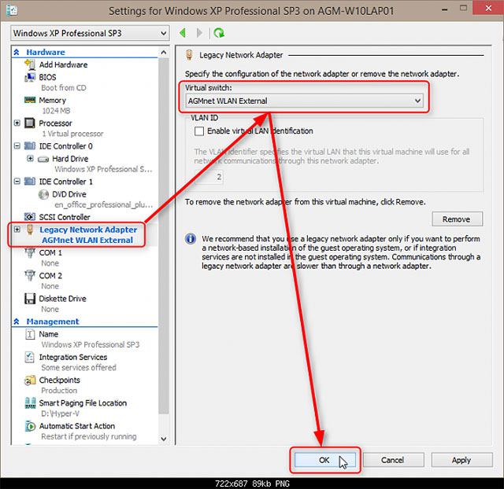Open the virtual machine selection dropdown
The height and width of the screenshot is (489, 504).
(x=90, y=33)
